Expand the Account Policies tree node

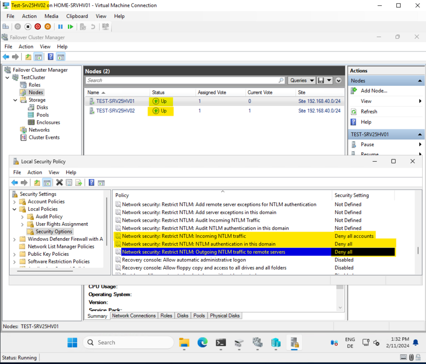16,202
